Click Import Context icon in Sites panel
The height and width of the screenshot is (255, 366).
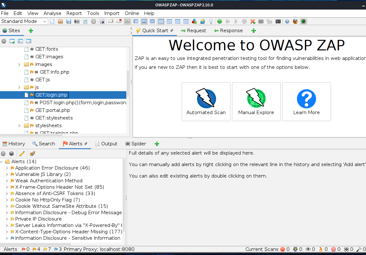[20, 41]
